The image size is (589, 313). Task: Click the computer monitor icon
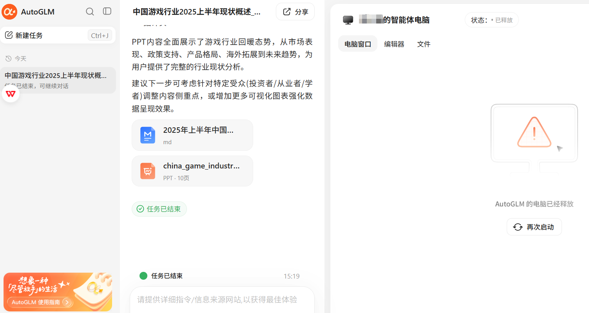pos(348,20)
